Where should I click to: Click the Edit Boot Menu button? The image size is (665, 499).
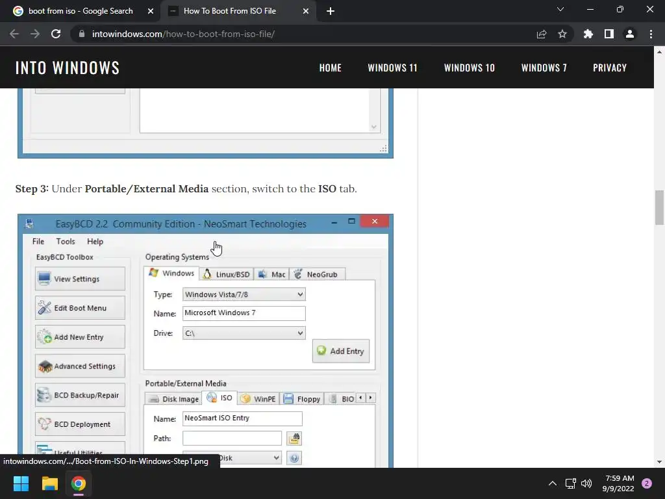click(80, 308)
